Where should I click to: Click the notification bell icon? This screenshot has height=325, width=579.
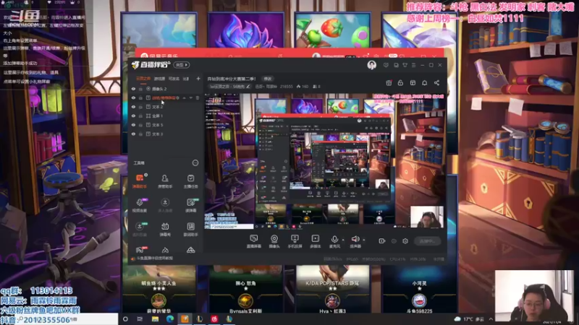coord(425,83)
